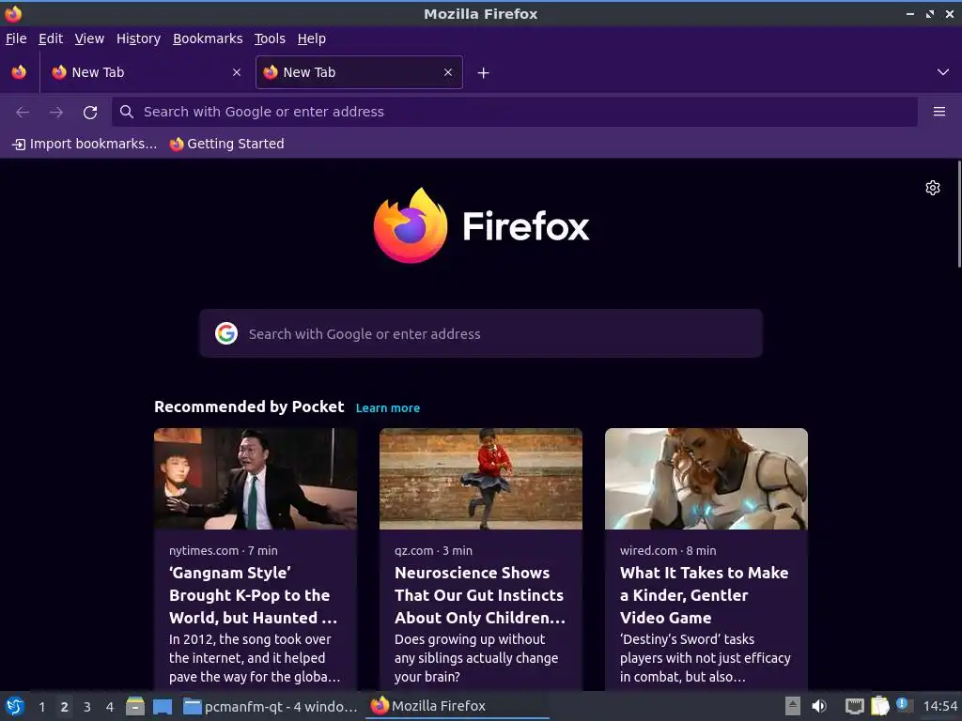
Task: Open the new tab personalize gear icon
Action: tap(933, 188)
